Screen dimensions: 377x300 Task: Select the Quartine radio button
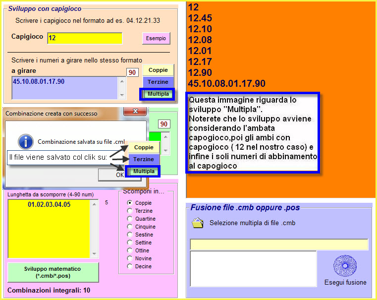pos(130,219)
